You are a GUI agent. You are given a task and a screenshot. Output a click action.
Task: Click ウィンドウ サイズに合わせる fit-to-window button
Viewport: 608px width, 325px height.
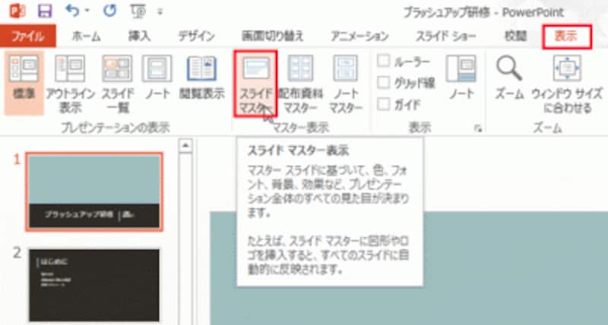tap(567, 83)
